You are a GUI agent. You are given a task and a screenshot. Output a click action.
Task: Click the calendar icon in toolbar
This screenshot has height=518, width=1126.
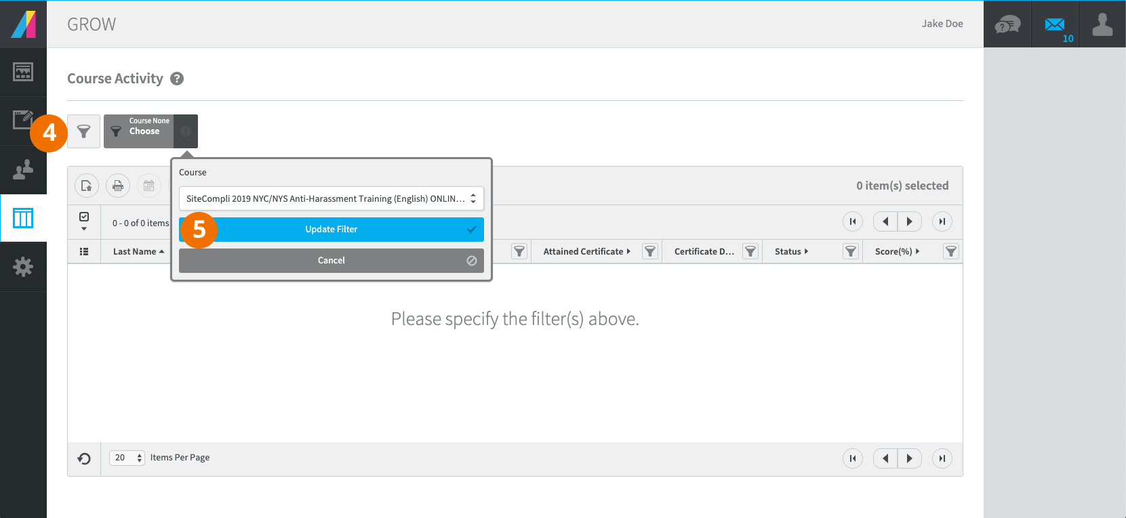tap(149, 186)
